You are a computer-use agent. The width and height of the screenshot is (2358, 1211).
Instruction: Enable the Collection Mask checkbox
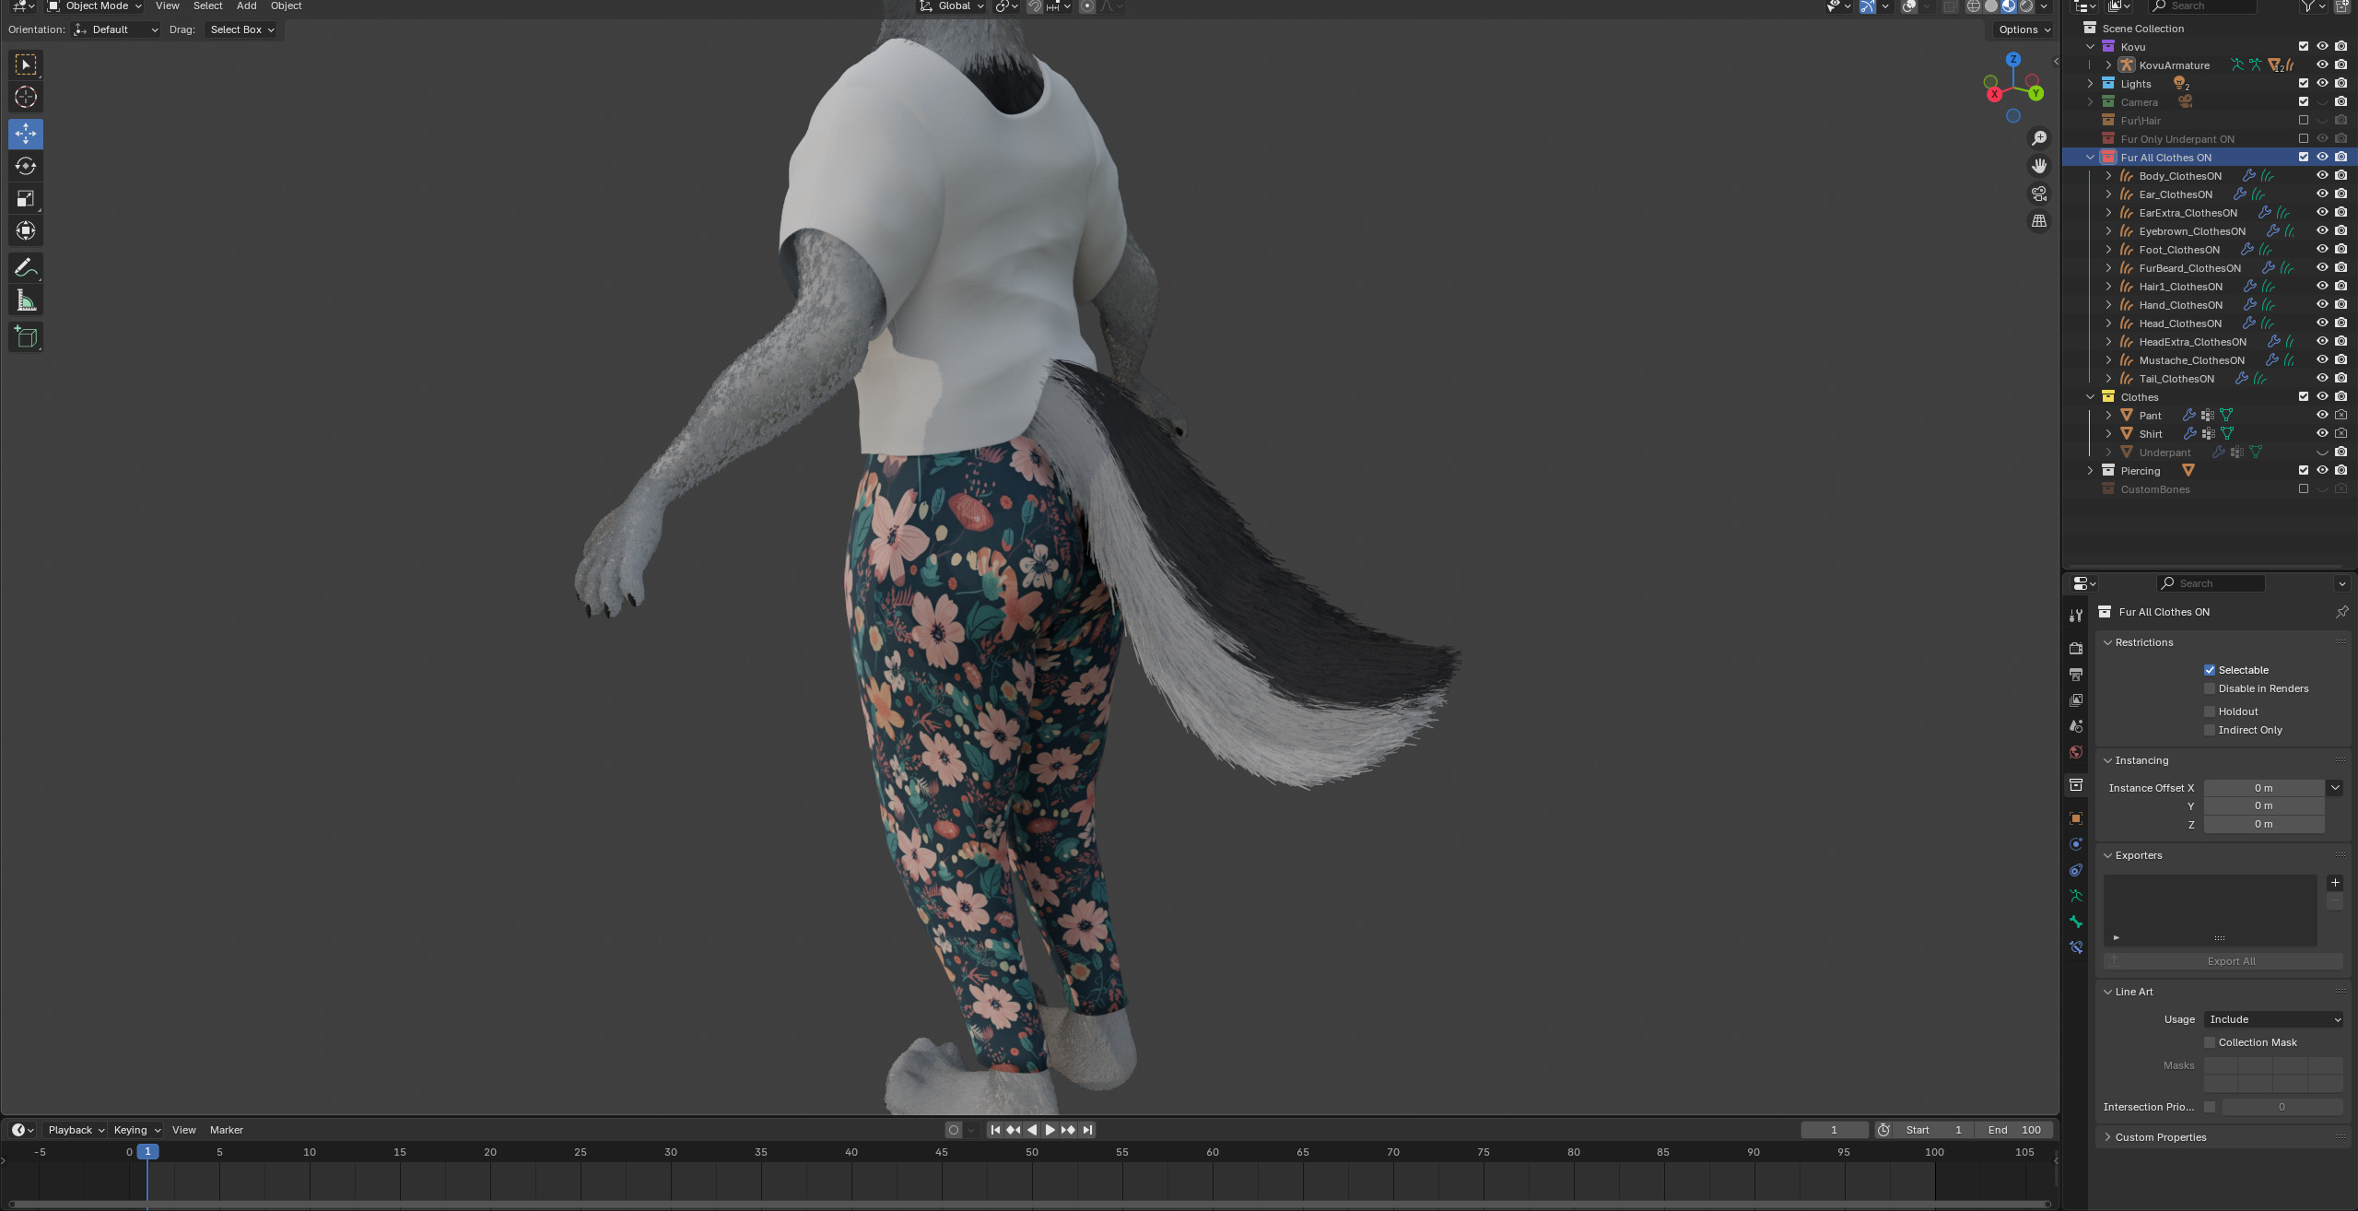tap(2209, 1042)
